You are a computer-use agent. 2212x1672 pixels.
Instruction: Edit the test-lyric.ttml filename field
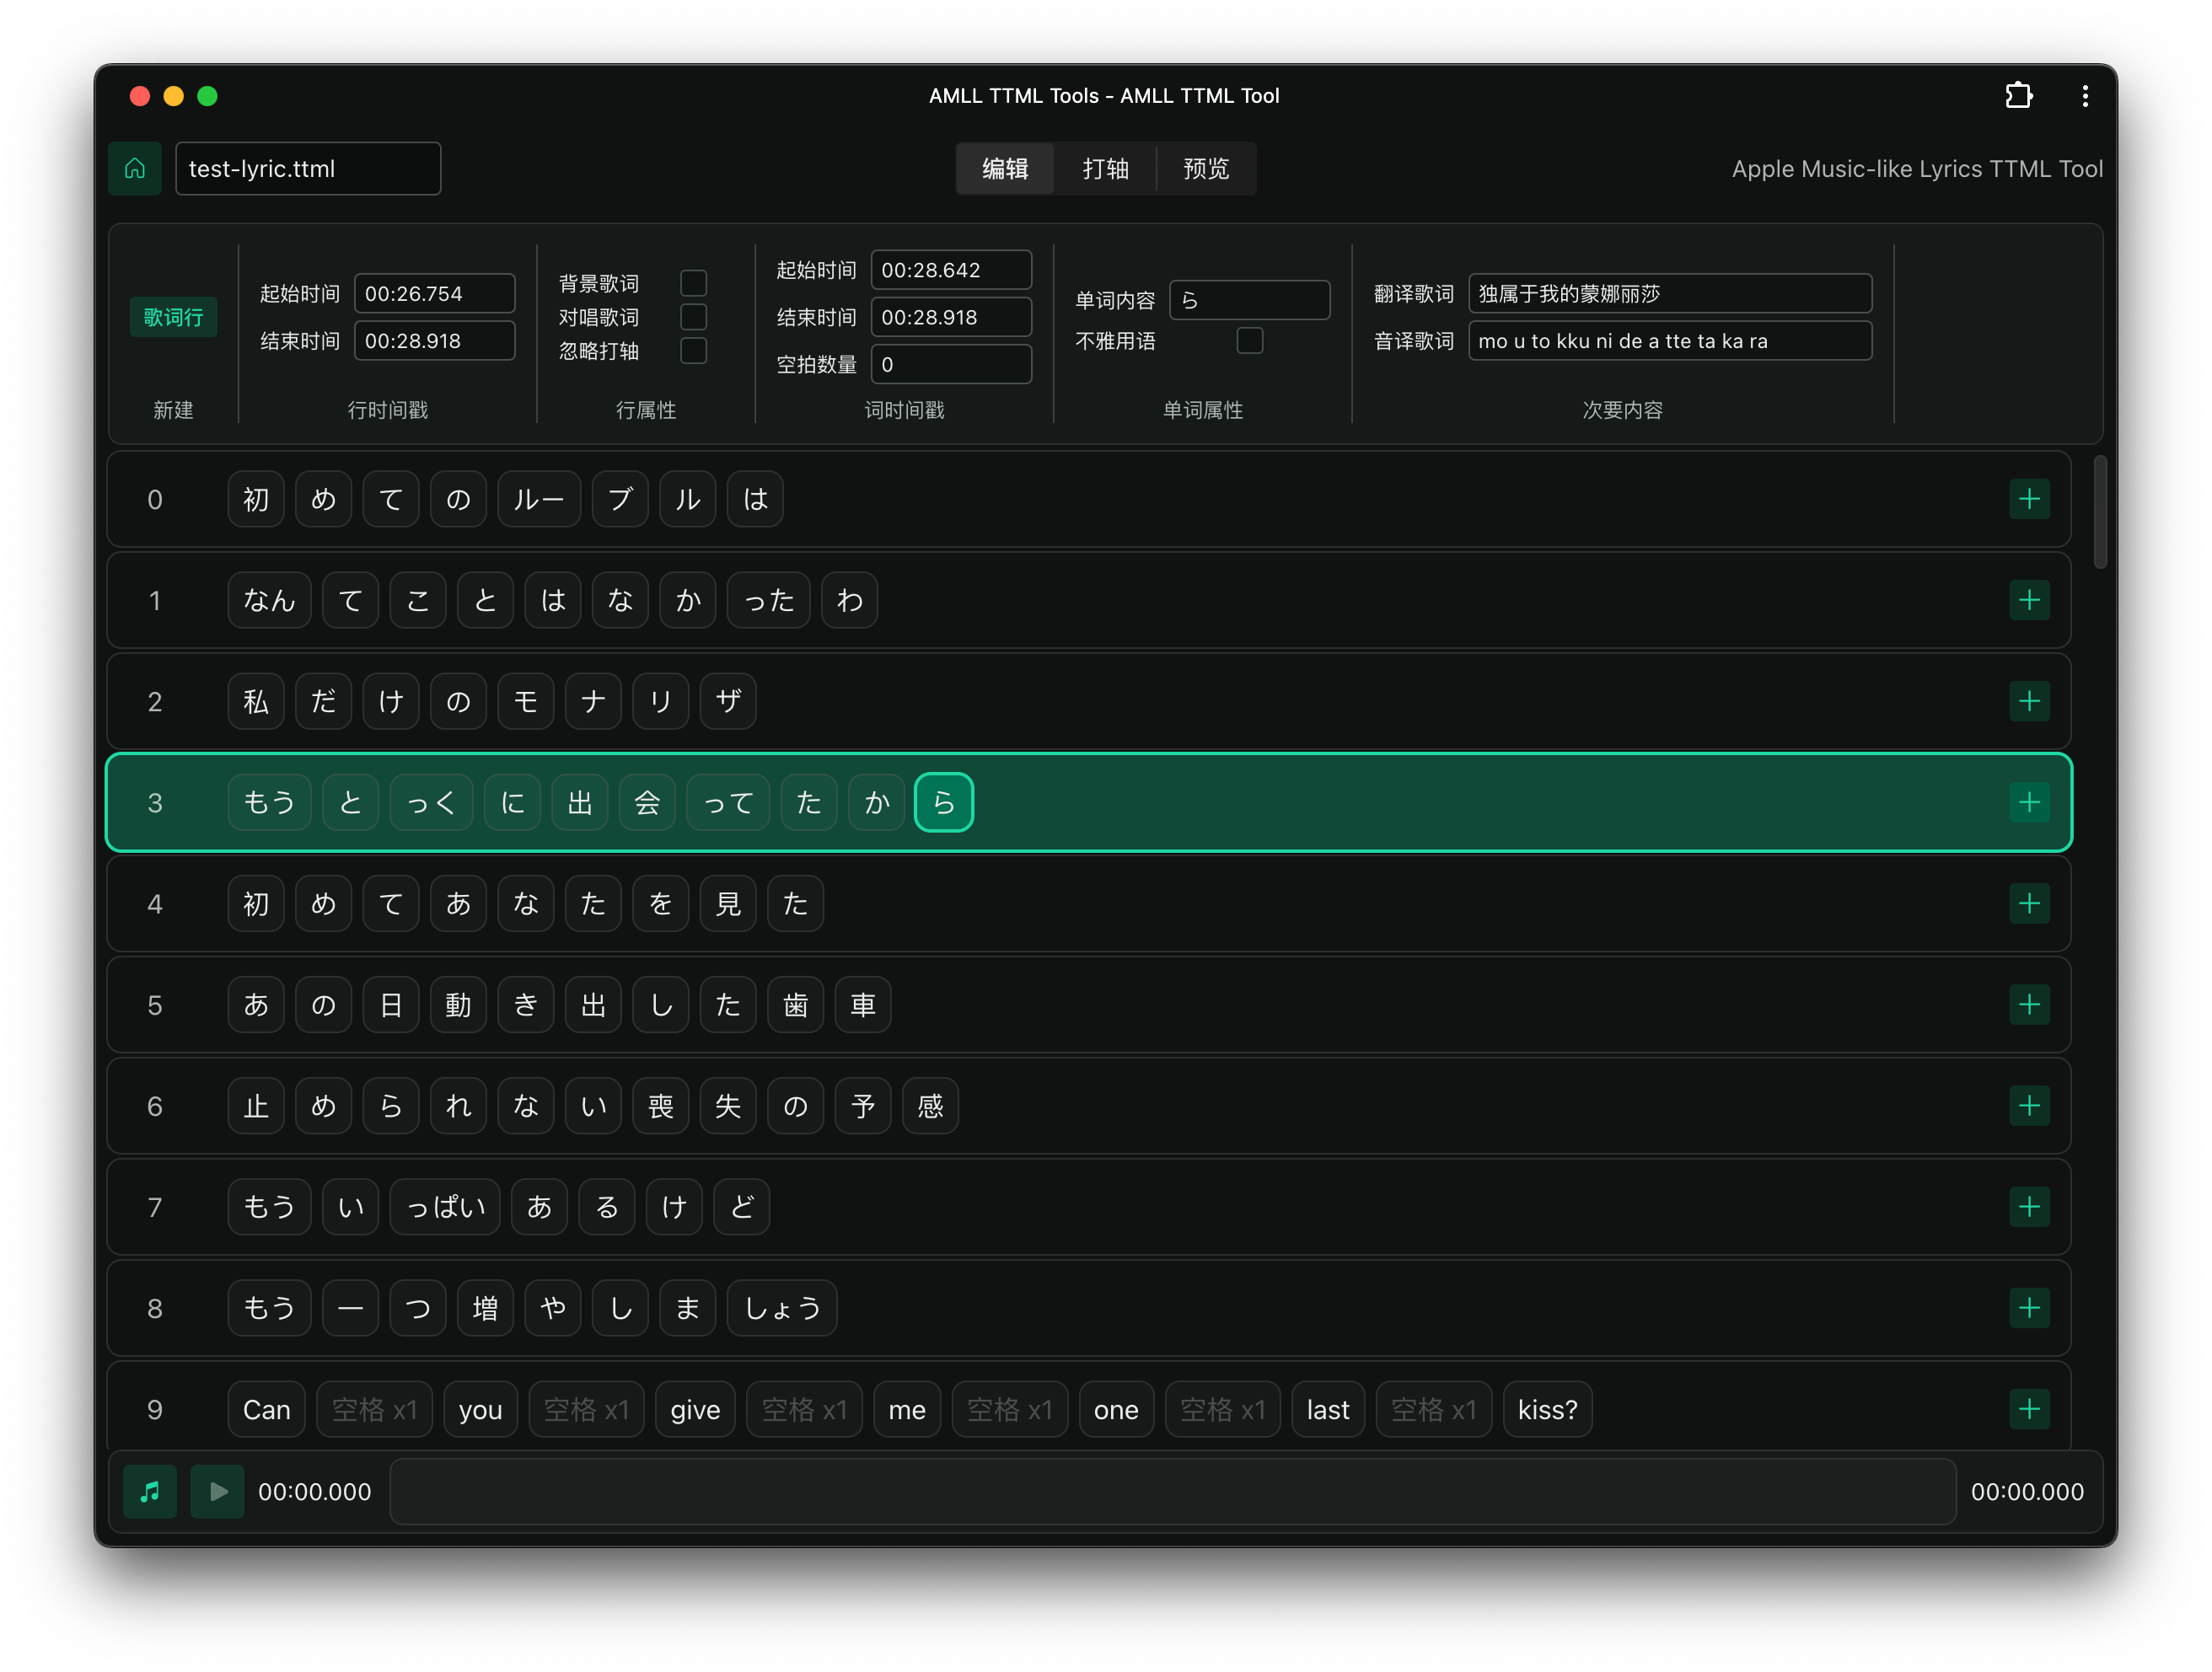pyautogui.click(x=308, y=169)
